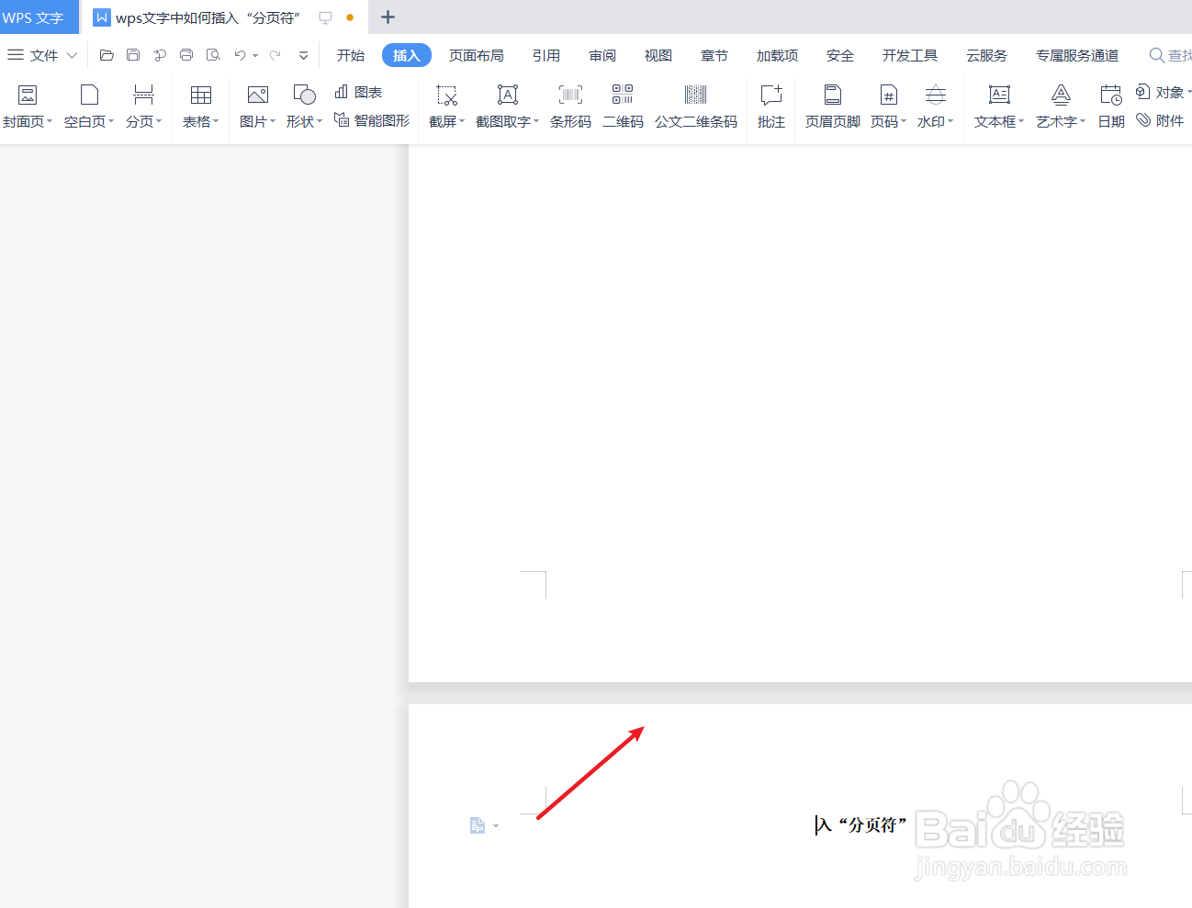Open the customize quick access toolbar dropdown

304,56
